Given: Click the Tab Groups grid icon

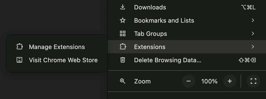Looking at the screenshot, I should click(x=122, y=33).
